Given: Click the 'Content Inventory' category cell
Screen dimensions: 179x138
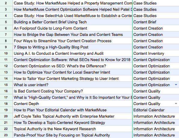Looking at the screenshot, I should 156,53.
